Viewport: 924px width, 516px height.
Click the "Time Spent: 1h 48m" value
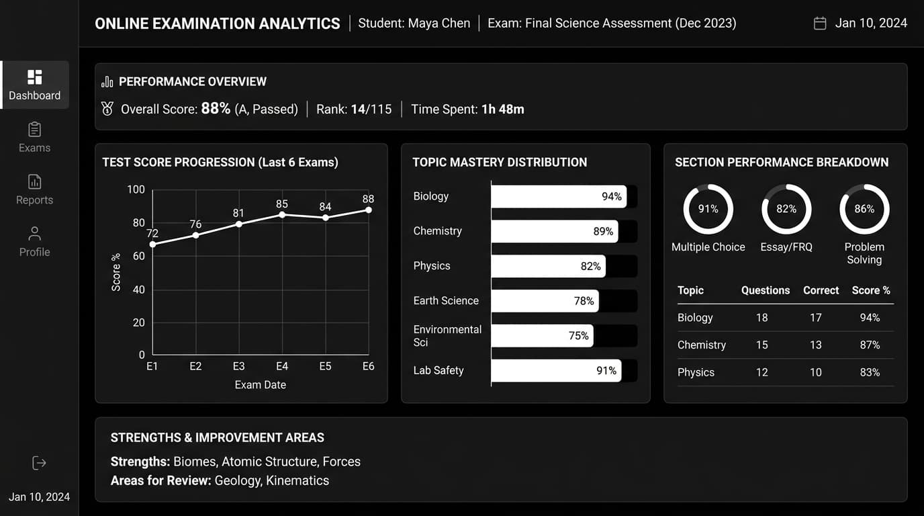[467, 109]
